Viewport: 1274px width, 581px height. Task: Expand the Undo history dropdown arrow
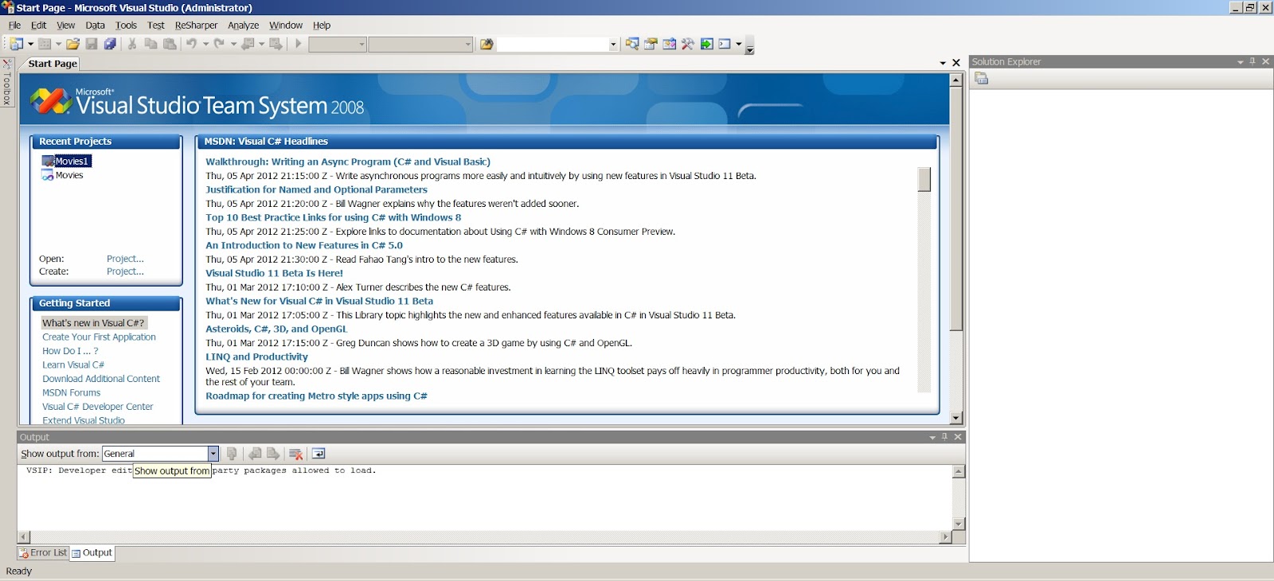(x=205, y=44)
